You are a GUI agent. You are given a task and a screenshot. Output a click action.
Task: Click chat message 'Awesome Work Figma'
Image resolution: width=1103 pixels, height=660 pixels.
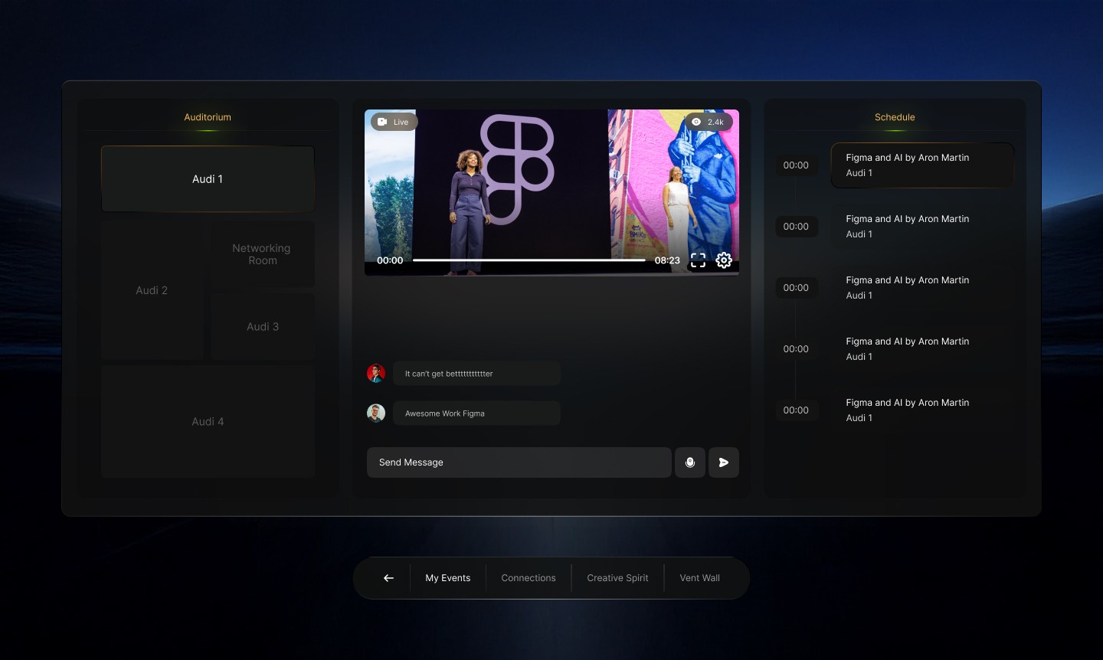pyautogui.click(x=476, y=413)
